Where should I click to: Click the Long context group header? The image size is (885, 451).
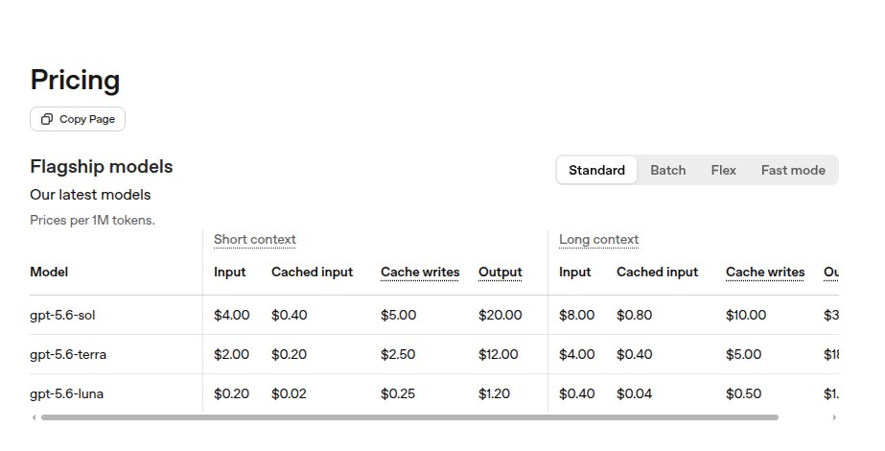(x=599, y=240)
